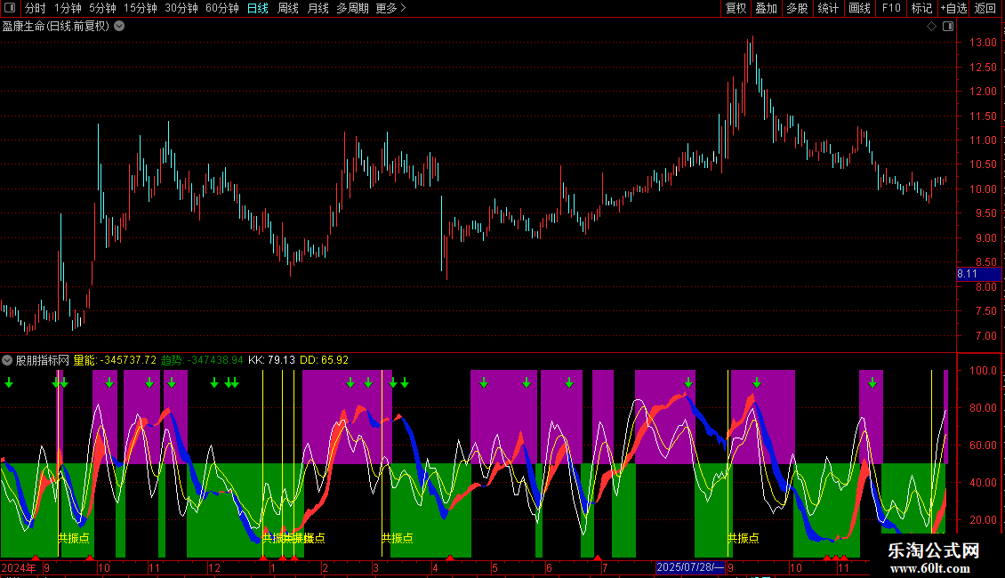Screen dimensions: 1005x578
Task: Click the 20.00 indicator axis label
Action: 983,519
